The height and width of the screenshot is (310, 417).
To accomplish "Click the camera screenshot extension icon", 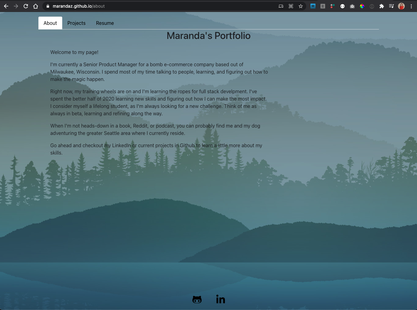I will click(x=352, y=6).
